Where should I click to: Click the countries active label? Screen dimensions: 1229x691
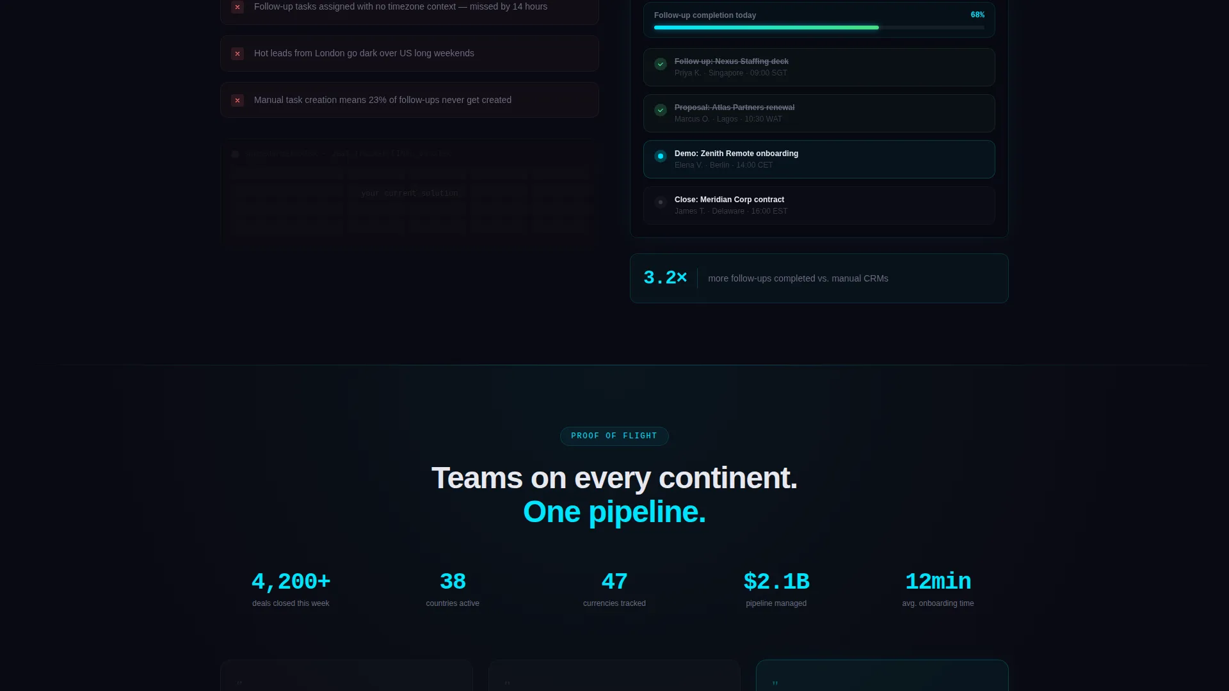click(x=453, y=603)
